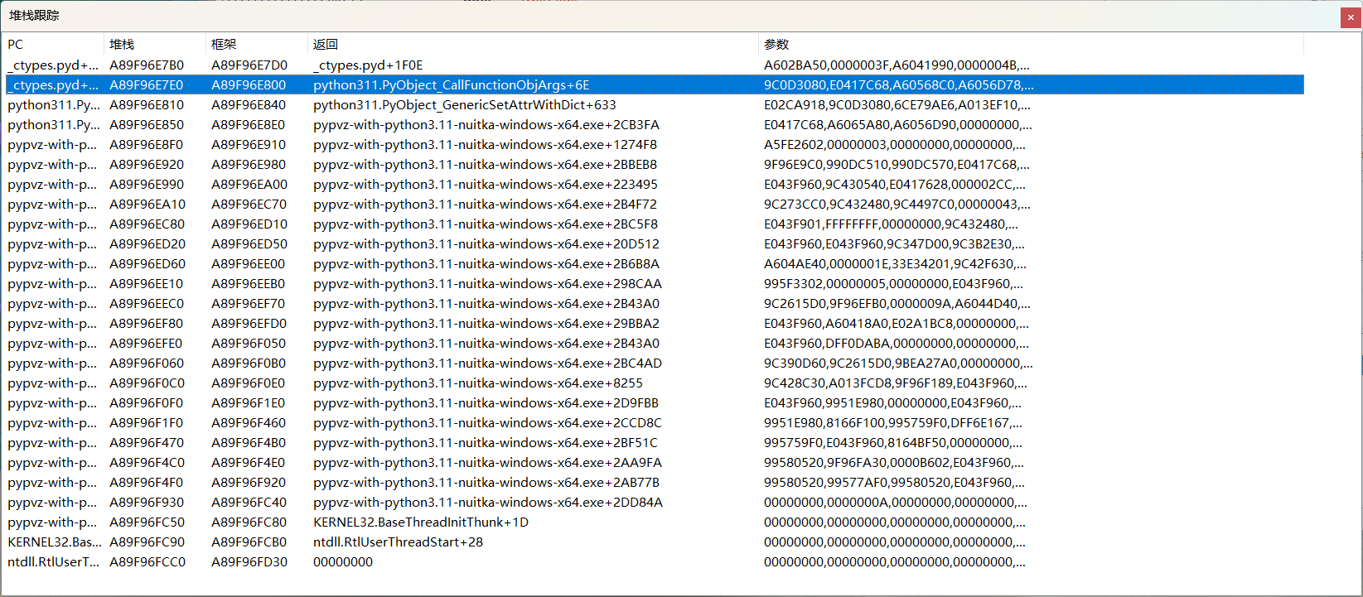The height and width of the screenshot is (597, 1363).
Task: Close the 堆栈跟踪 window
Action: point(1351,17)
